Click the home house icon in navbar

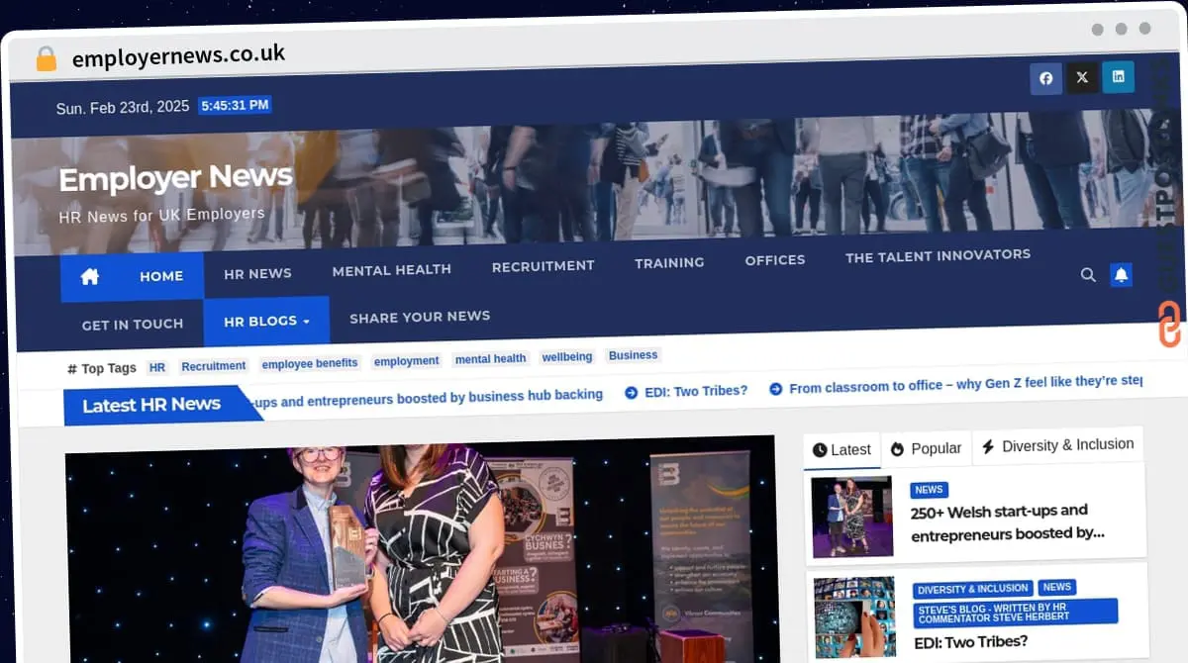pos(90,276)
